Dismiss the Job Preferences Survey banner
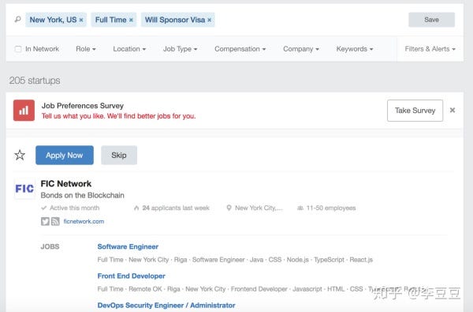473x312 pixels. [x=453, y=110]
